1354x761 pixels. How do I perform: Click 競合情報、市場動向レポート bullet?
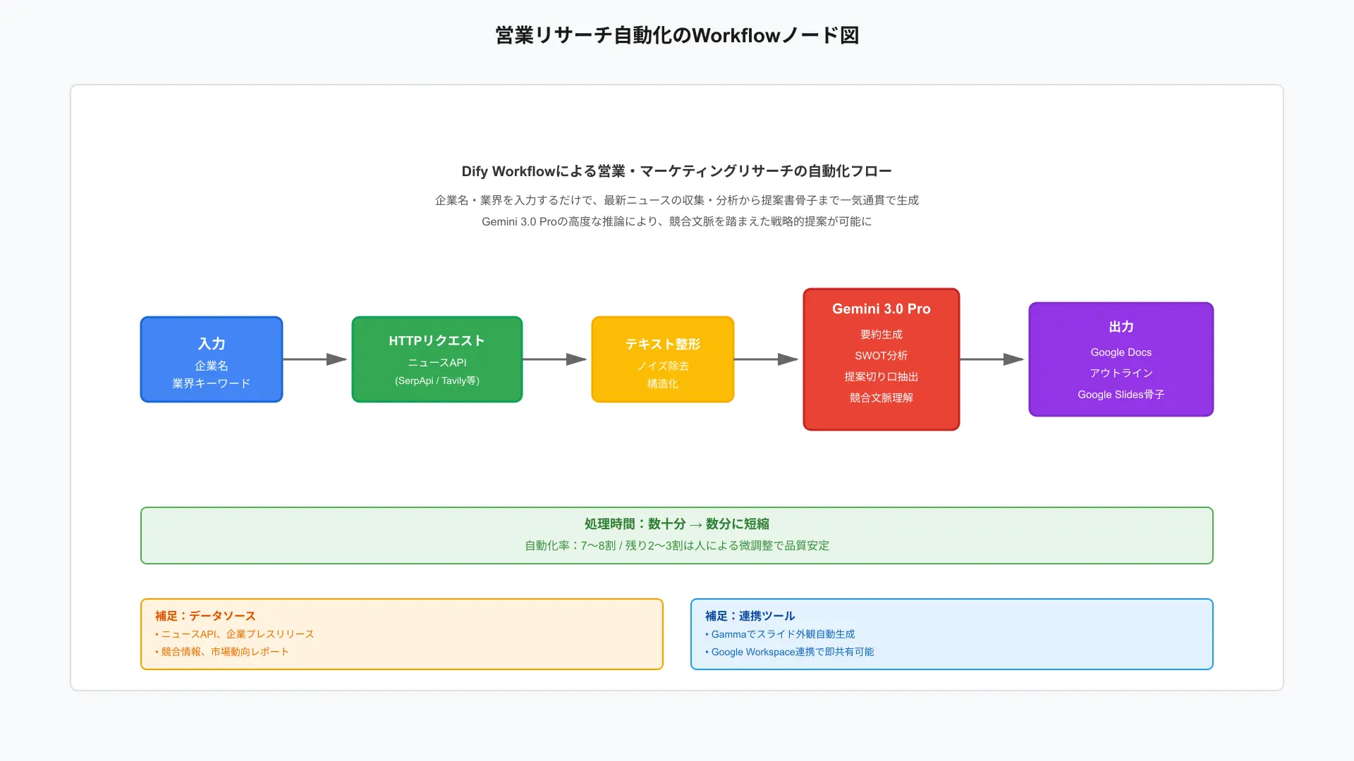tap(222, 652)
